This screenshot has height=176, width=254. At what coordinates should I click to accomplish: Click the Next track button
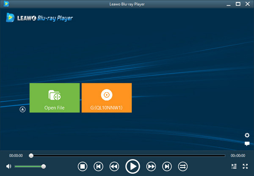tap(167, 166)
